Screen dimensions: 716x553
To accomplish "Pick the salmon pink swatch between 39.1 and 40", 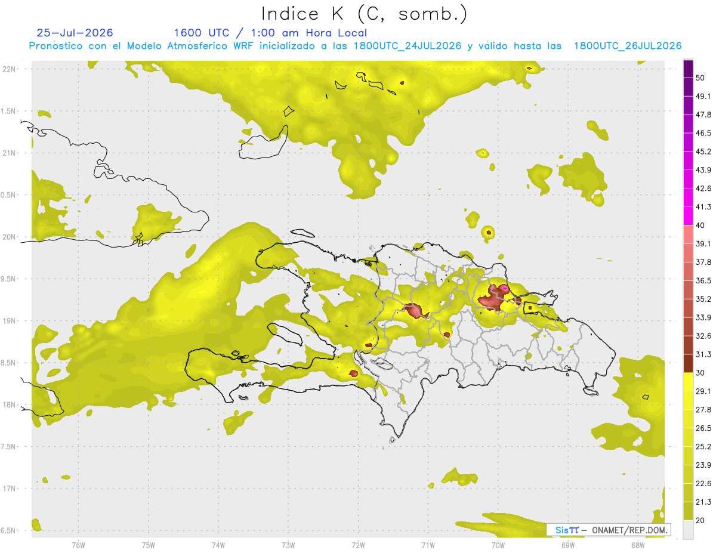I will coord(688,234).
